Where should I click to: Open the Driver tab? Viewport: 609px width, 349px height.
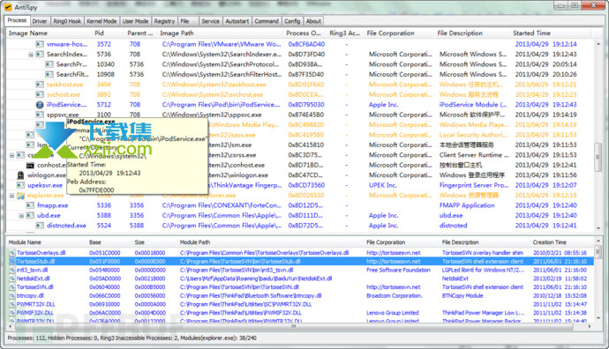pos(40,21)
